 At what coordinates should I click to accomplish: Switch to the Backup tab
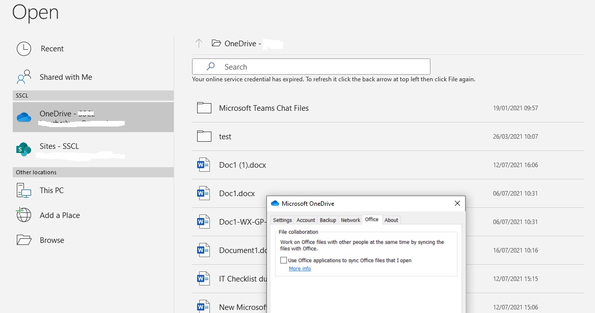click(328, 220)
